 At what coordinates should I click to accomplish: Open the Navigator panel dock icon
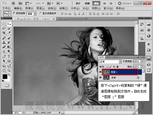[x=149, y=30]
